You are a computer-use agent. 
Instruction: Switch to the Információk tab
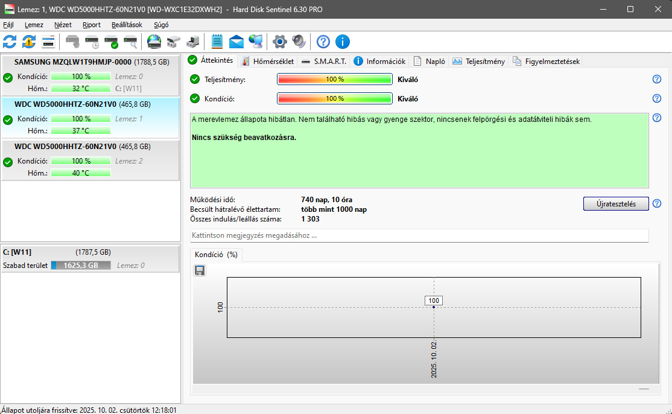click(379, 62)
